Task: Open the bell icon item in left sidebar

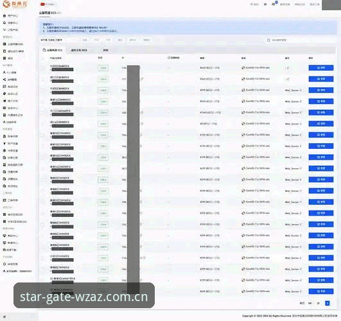Action: (4, 23)
